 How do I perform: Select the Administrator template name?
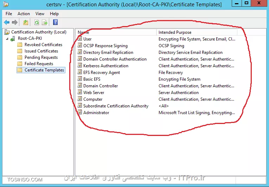[96, 113]
